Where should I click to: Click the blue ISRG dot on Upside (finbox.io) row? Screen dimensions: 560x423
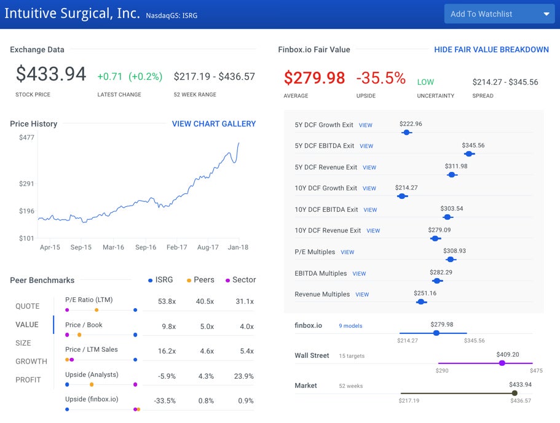[x=67, y=409]
